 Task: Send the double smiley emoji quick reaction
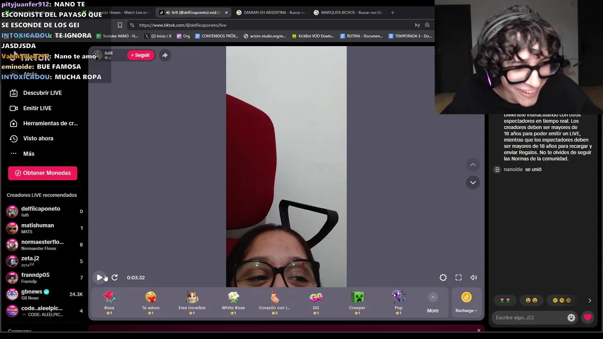tap(531, 300)
